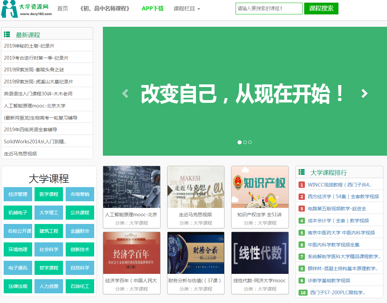Click the 大学资源网 logo icon

point(10,8)
